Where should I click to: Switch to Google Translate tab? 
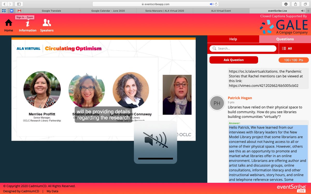(x=51, y=11)
